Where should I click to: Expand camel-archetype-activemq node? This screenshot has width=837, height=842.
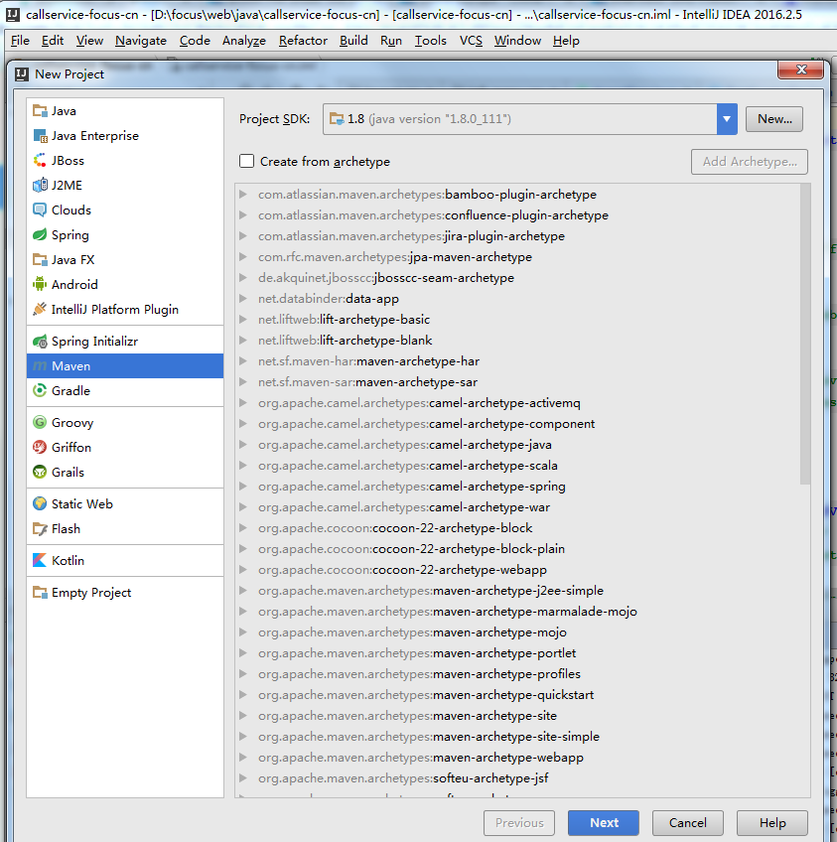[243, 403]
